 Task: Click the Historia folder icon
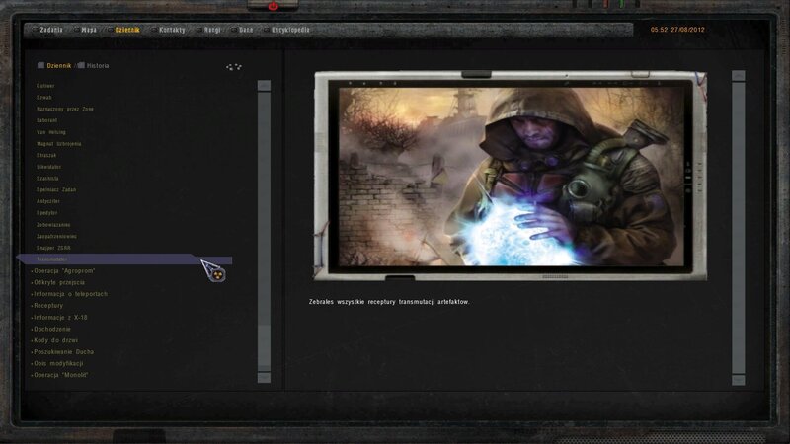[x=81, y=66]
